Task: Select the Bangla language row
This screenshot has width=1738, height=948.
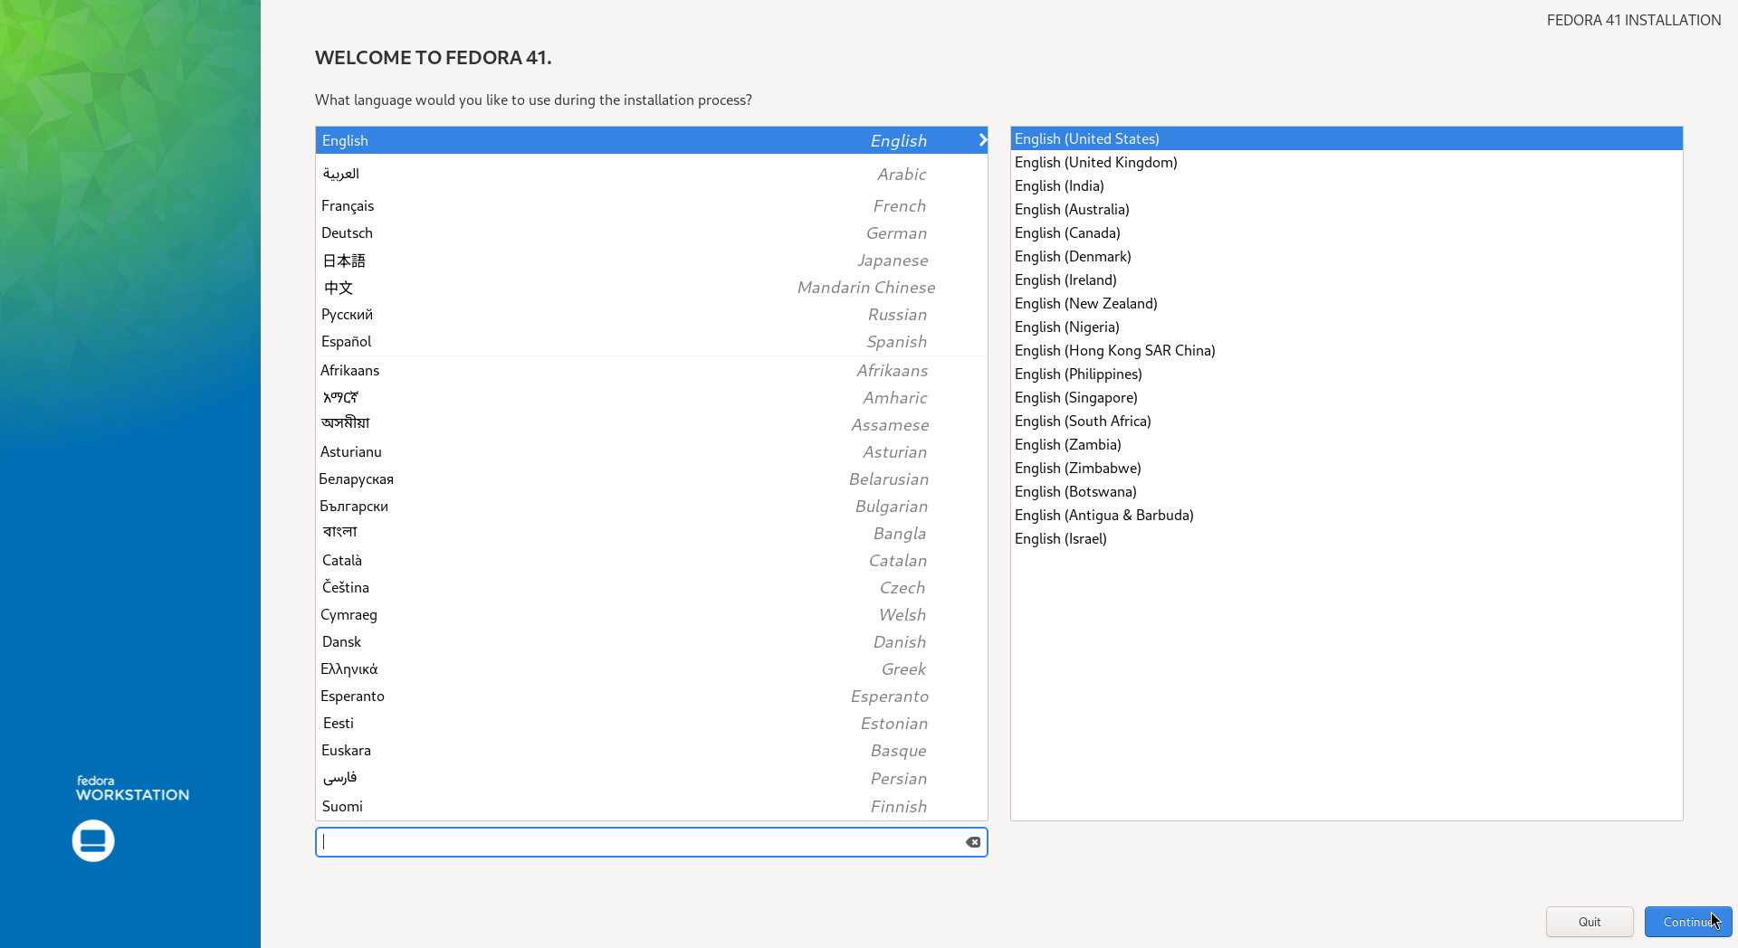Action: point(651,534)
